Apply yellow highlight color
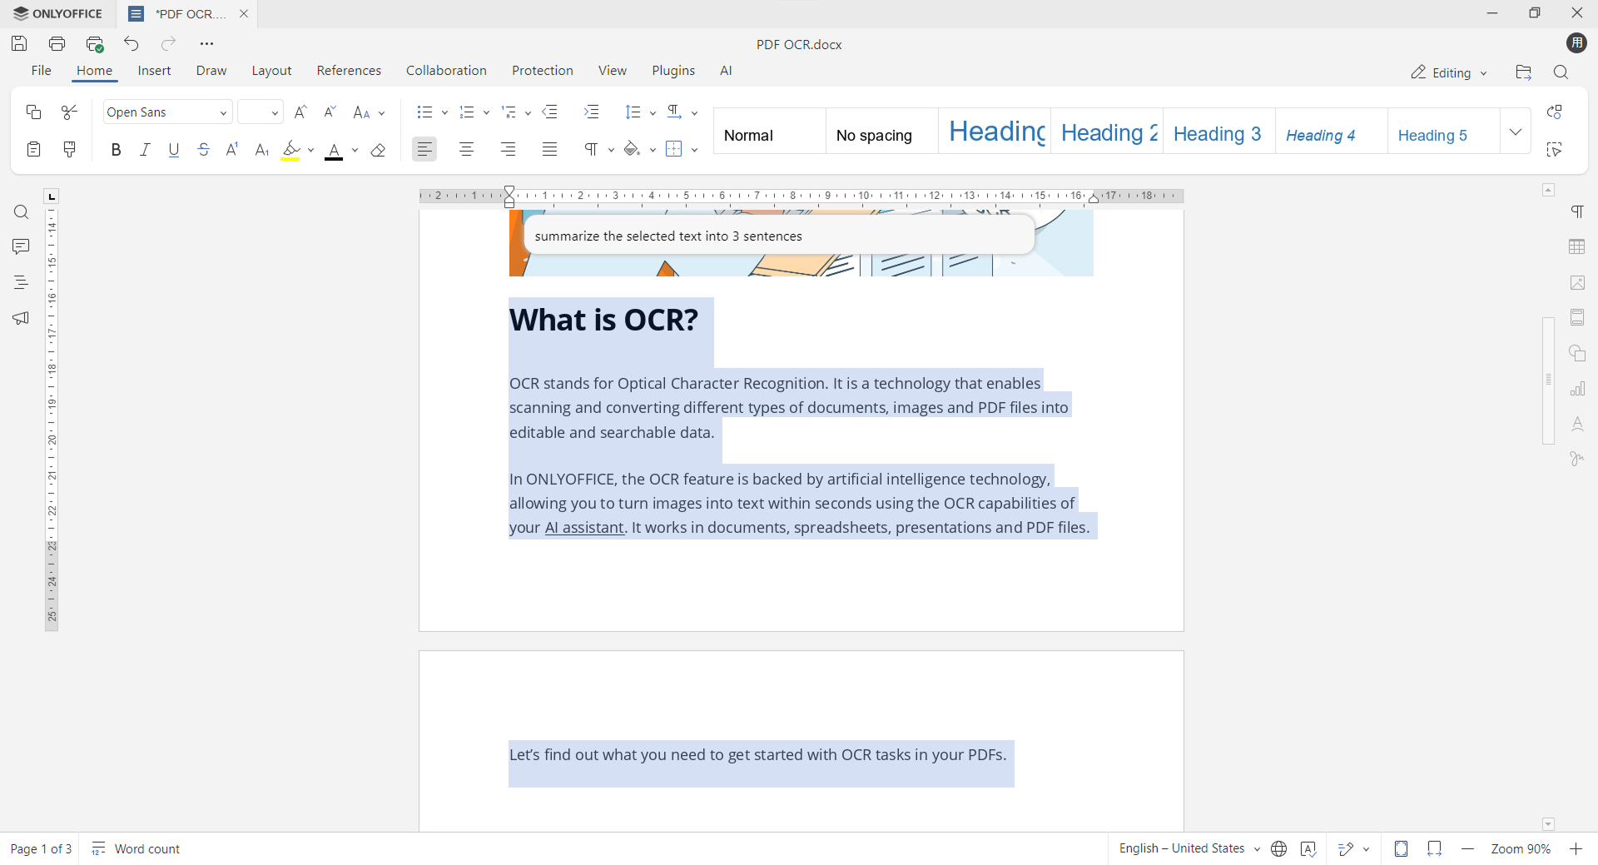The width and height of the screenshot is (1598, 865). 290,150
